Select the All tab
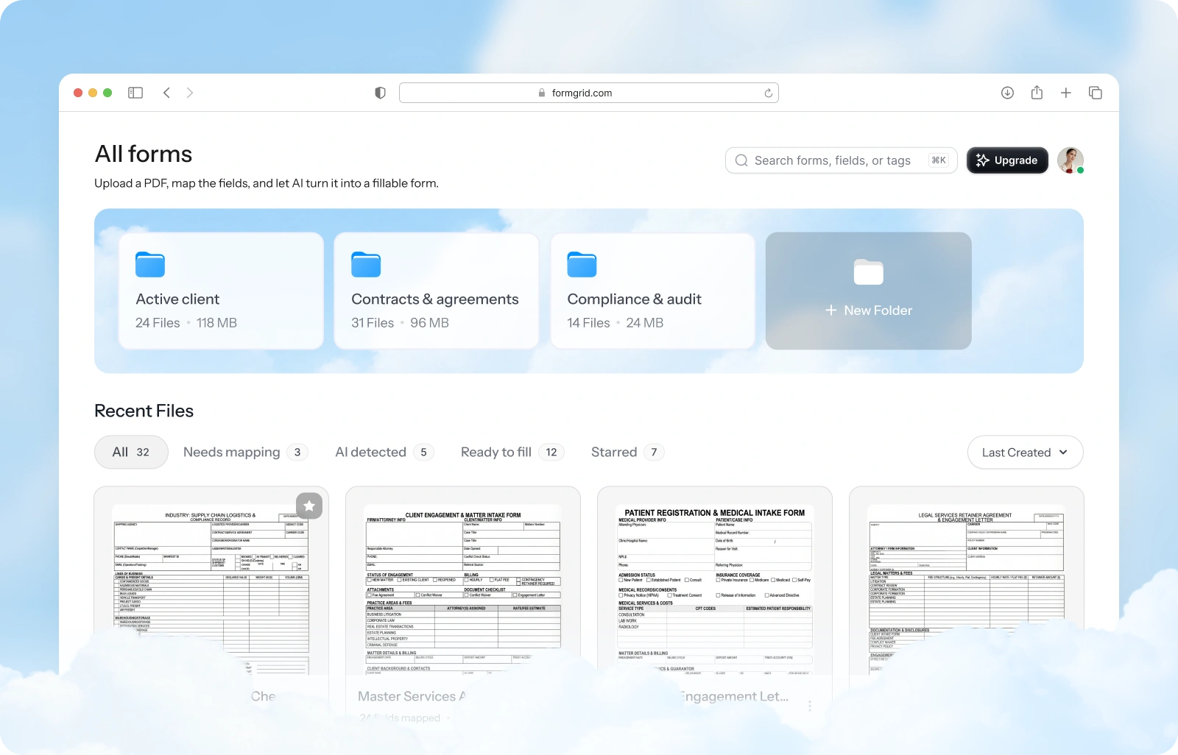The height and width of the screenshot is (755, 1178). tap(131, 452)
